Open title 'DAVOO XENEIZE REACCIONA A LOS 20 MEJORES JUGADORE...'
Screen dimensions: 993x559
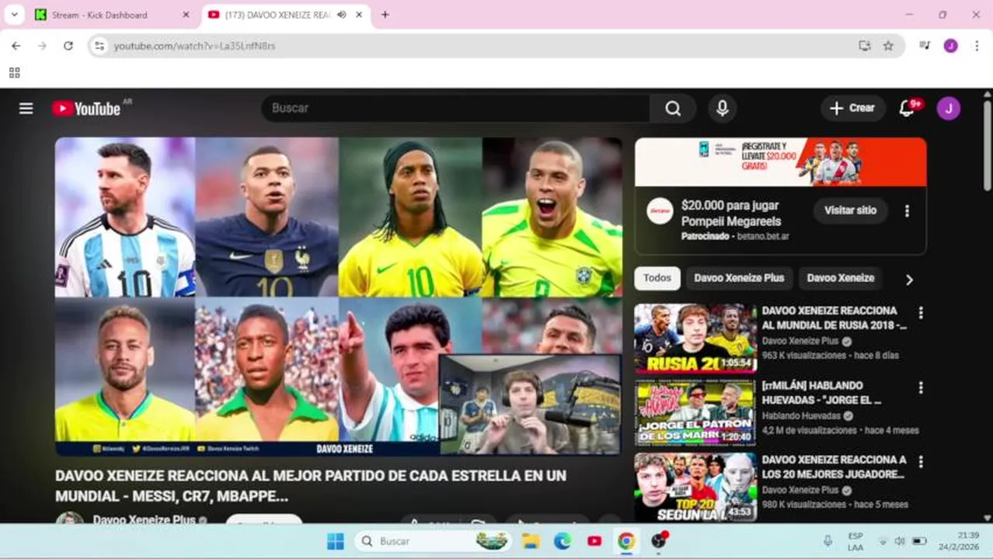834,467
